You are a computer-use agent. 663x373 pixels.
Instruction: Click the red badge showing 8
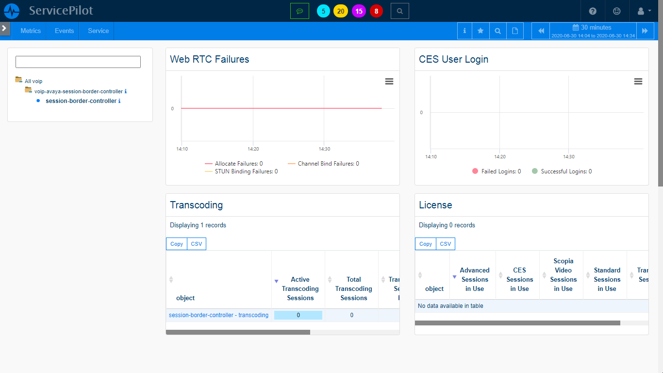tap(376, 11)
